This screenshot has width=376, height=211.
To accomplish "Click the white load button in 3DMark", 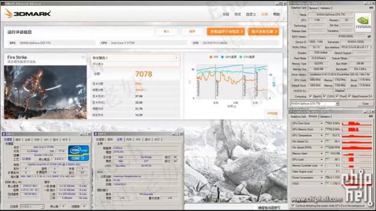I will pos(166,31).
